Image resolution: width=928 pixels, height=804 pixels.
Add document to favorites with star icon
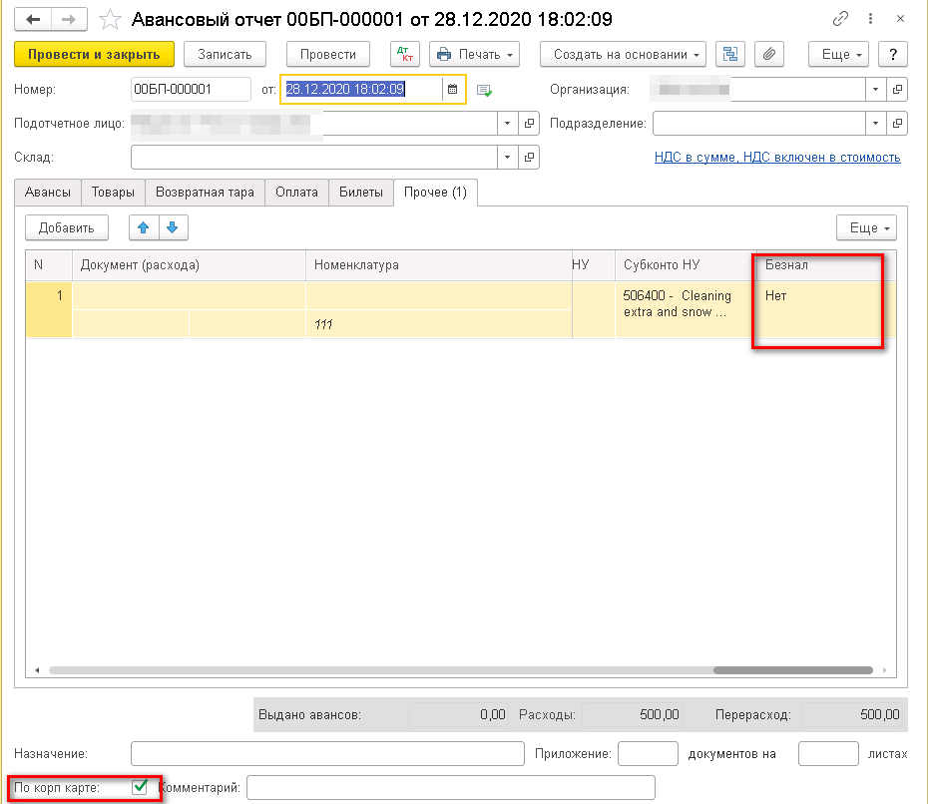112,19
